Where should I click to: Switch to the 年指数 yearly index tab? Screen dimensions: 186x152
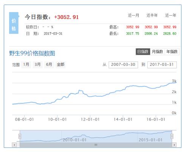tap(172, 52)
